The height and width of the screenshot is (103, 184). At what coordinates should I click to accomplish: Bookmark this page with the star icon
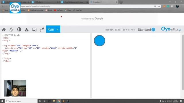pyautogui.click(x=159, y=6)
